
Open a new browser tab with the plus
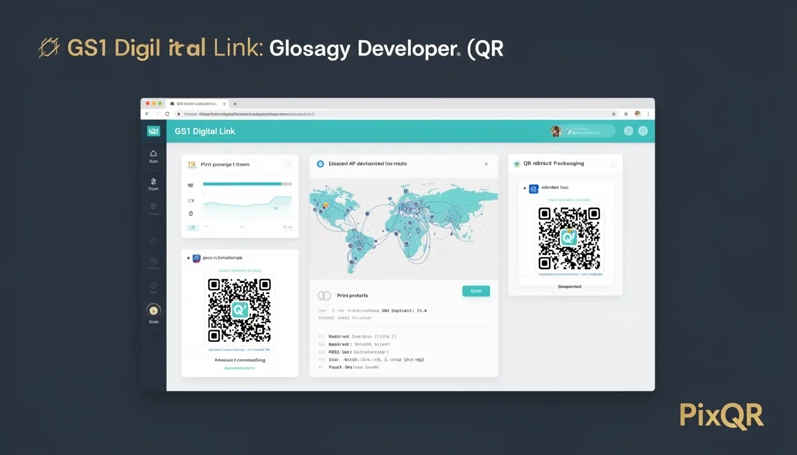click(x=235, y=104)
